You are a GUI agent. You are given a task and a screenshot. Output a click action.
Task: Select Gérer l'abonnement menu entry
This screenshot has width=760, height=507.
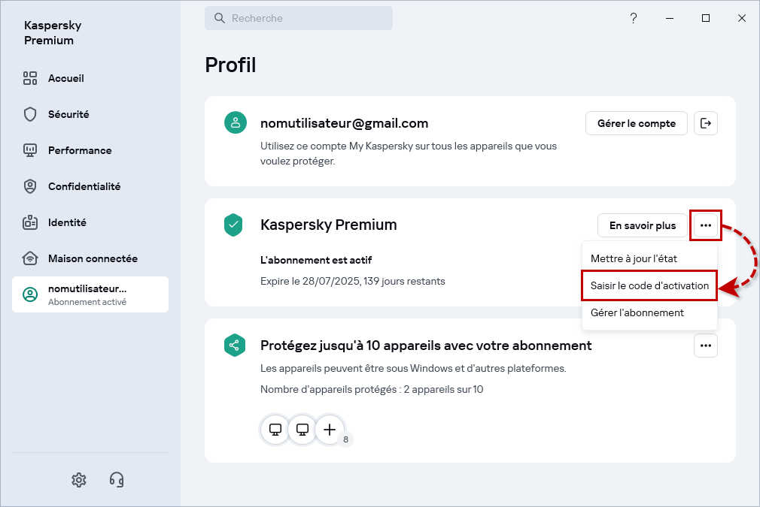click(637, 312)
